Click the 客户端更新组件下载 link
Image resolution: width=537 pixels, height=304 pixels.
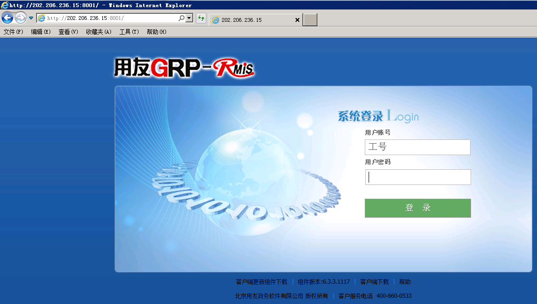261,282
